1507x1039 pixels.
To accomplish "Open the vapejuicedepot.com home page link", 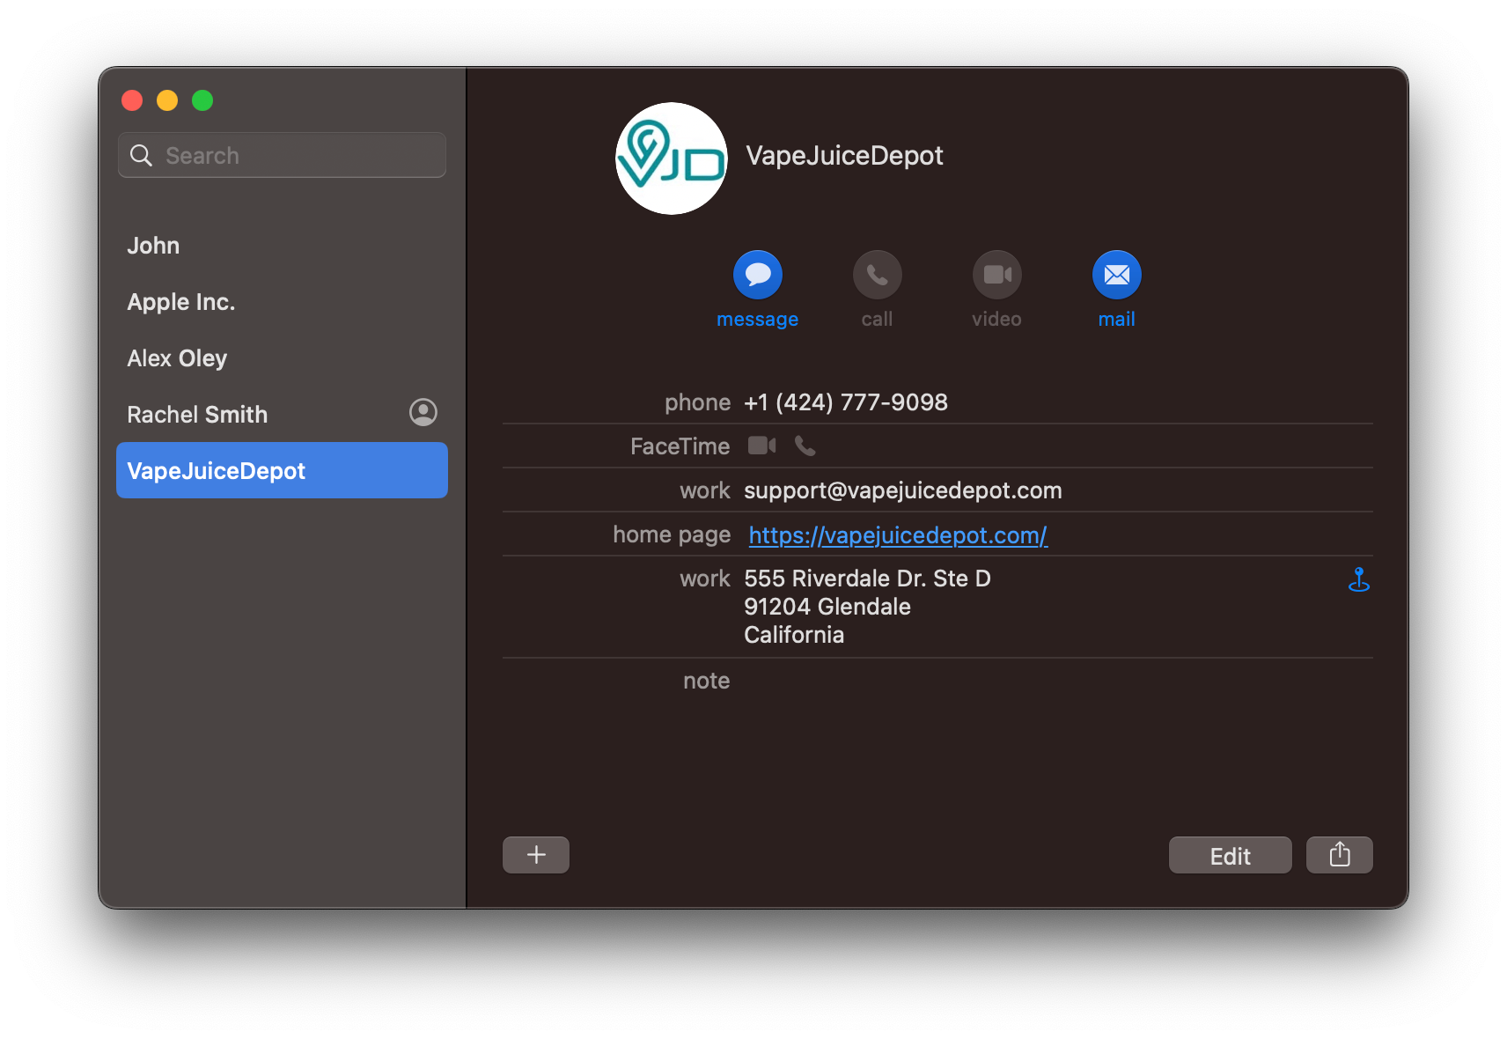I will (x=897, y=534).
